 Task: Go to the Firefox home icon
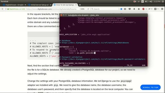pyautogui.click(x=139, y=9)
